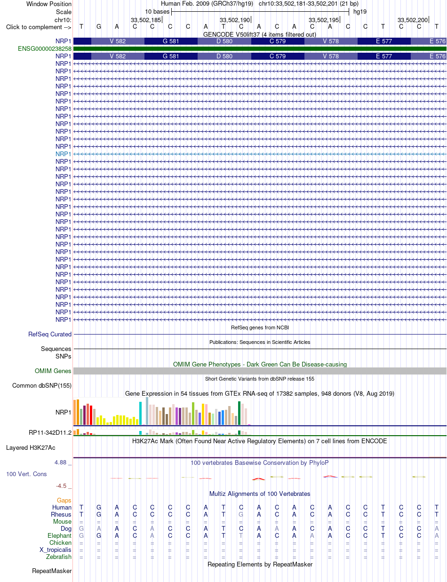Click the 33,502,195 ruler position
The height and width of the screenshot is (582, 447).
[x=324, y=20]
